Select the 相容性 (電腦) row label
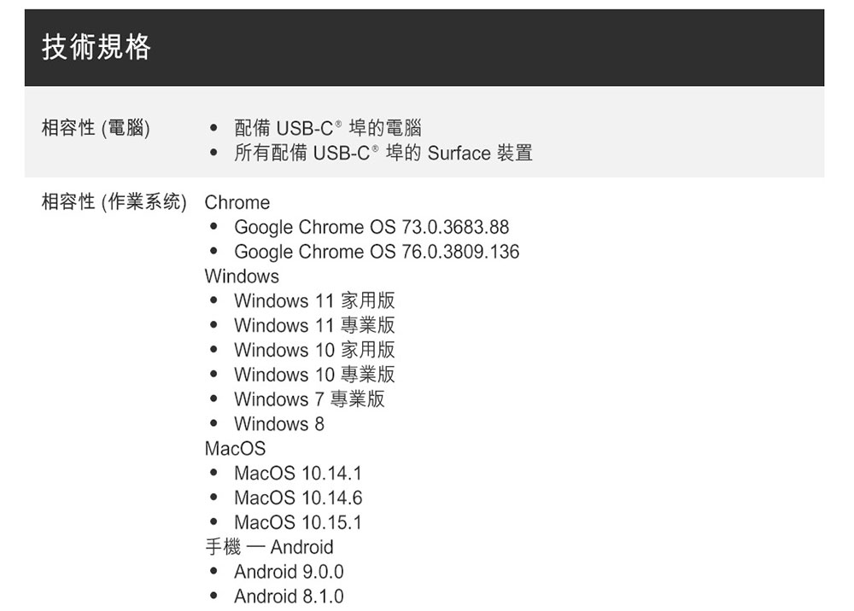The width and height of the screenshot is (854, 611). [96, 128]
